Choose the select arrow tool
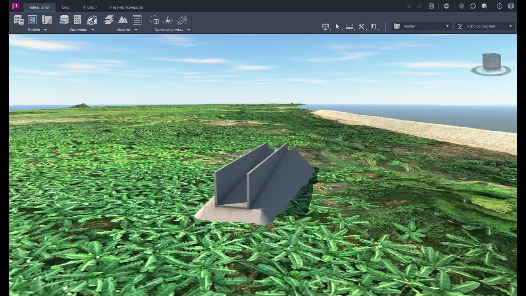 [x=337, y=27]
